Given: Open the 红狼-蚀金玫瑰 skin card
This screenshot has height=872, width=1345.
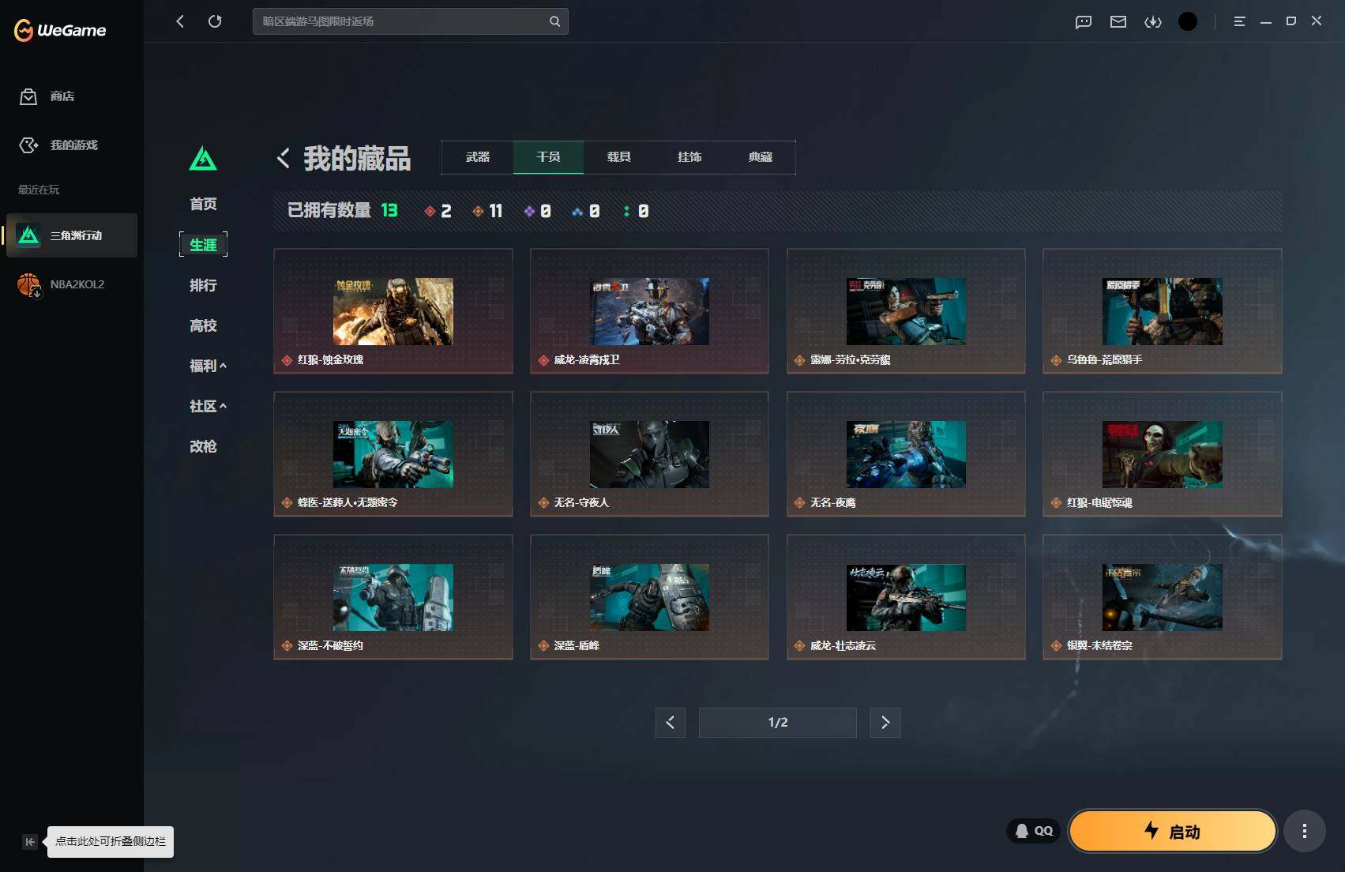Looking at the screenshot, I should pos(393,311).
